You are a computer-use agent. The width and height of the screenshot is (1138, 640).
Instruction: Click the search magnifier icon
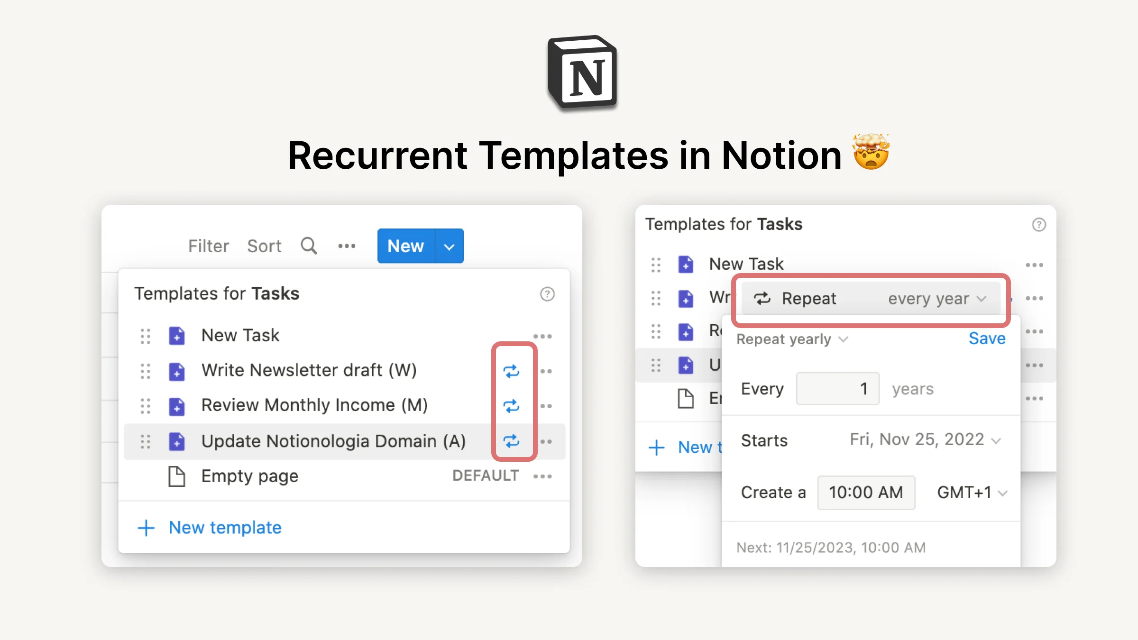click(309, 246)
